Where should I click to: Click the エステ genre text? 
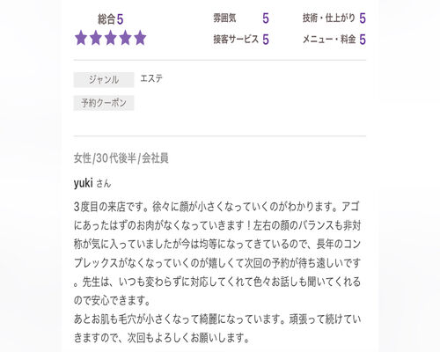(x=151, y=78)
